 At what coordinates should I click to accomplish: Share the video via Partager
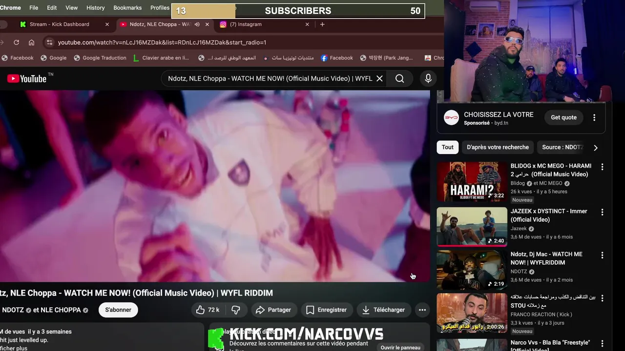pyautogui.click(x=273, y=310)
